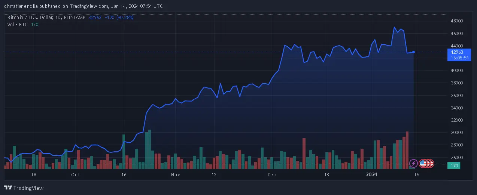Select the Oct label on time axis
This screenshot has width=477, height=195.
pyautogui.click(x=76, y=175)
